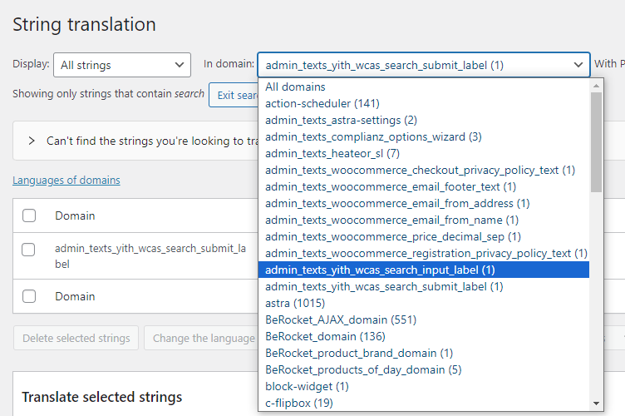
Task: Select admin_texts_woocommerce_registration_privacy_policy_text option
Action: click(423, 253)
